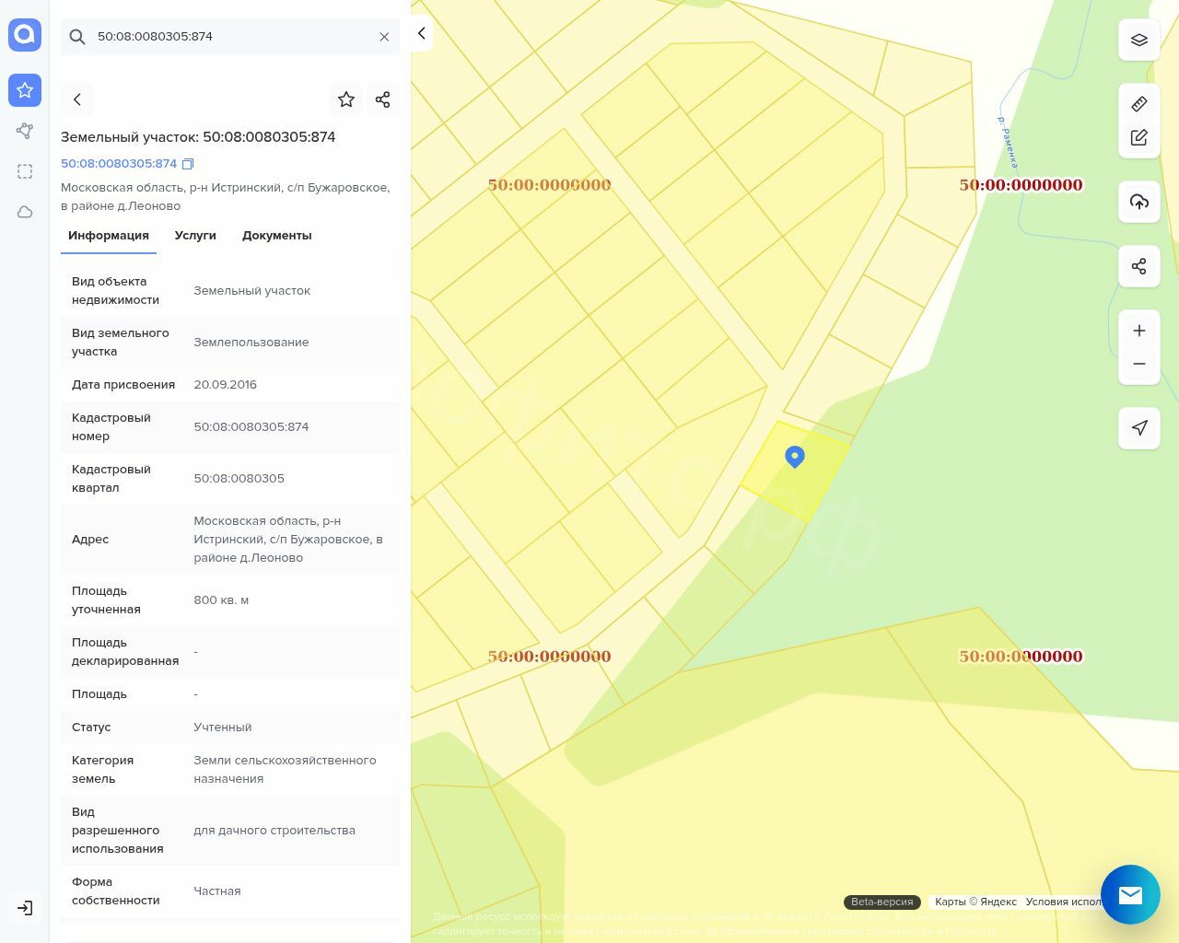Zoom in on the map
This screenshot has width=1179, height=943.
(x=1139, y=331)
